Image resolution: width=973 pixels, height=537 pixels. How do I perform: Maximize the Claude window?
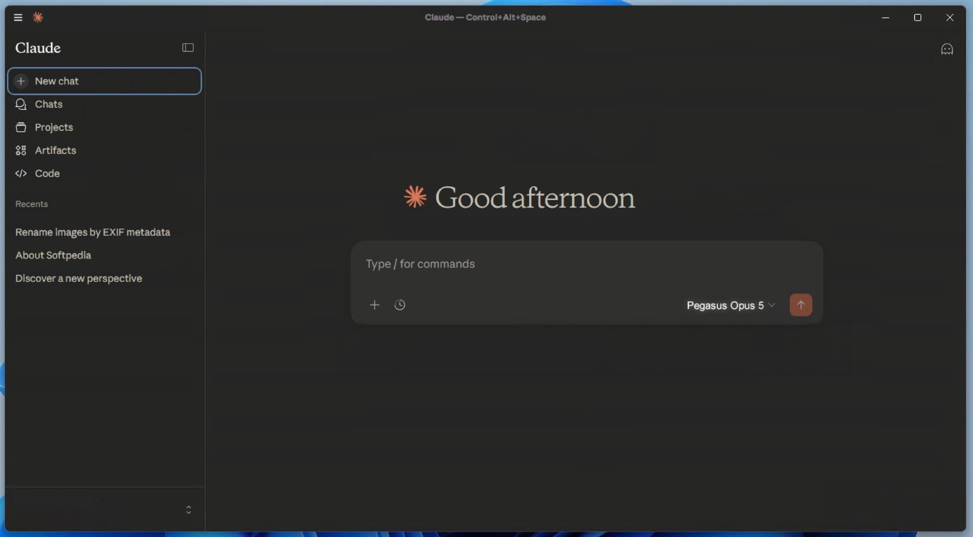pos(917,17)
